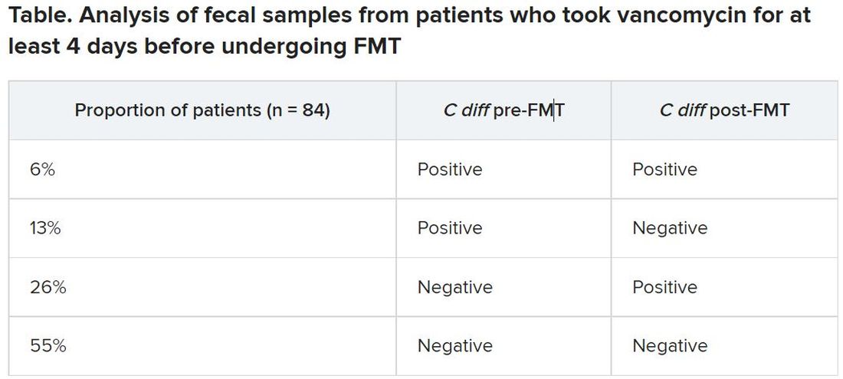The height and width of the screenshot is (379, 843).
Task: Select post-FMT "Negative" in the 13% row
Action: pyautogui.click(x=670, y=228)
